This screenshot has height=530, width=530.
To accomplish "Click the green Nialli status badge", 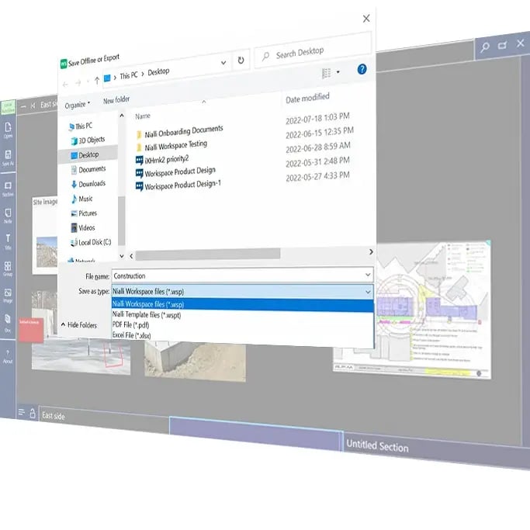I will pyautogui.click(x=8, y=107).
